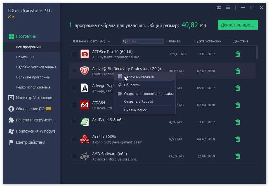Choose Деинсталлировать from context menu
The image size is (269, 187).
pyautogui.click(x=145, y=76)
